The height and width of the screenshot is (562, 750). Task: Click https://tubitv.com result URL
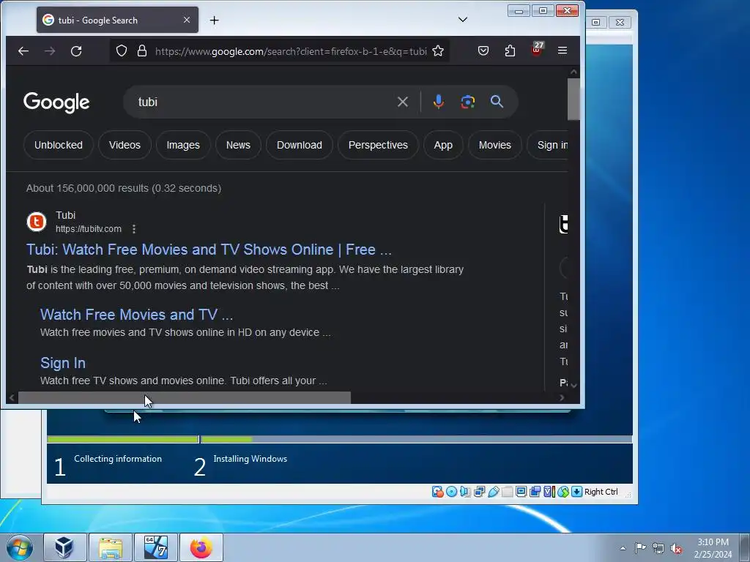[89, 229]
